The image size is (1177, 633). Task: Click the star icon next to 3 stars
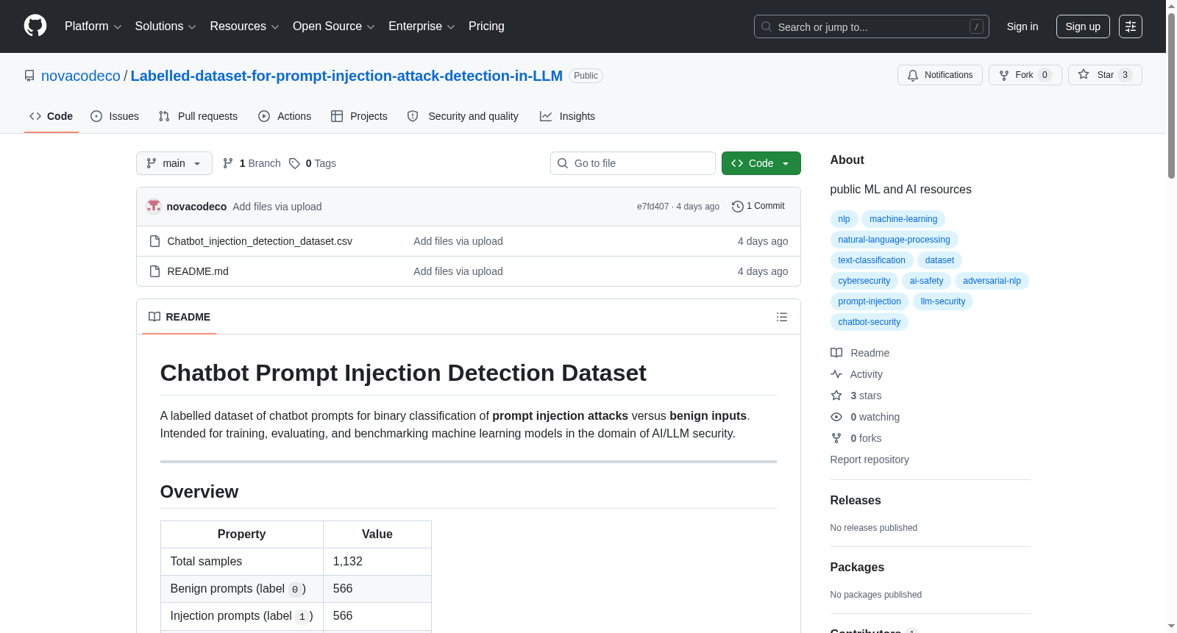click(836, 396)
